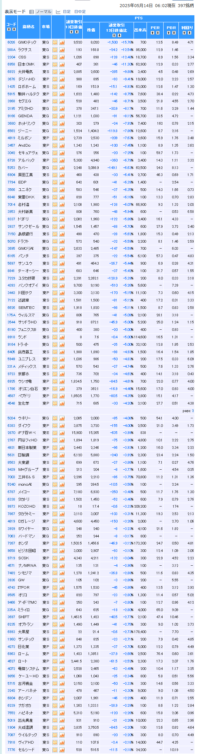Screen dimensions: 197x754
Task: Open the chart icon for SCSK
Action: pos(62,558)
